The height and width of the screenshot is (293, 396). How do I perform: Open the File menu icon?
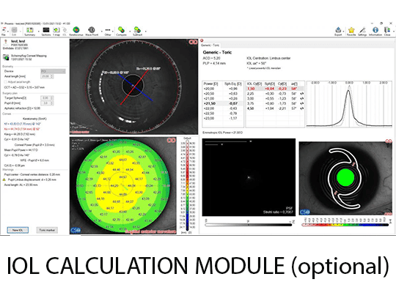4,31
